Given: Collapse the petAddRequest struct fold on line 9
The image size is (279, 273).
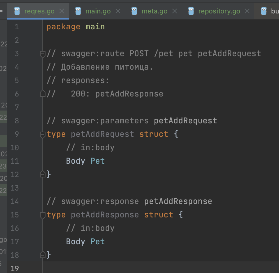Looking at the screenshot, I should 43,135.
